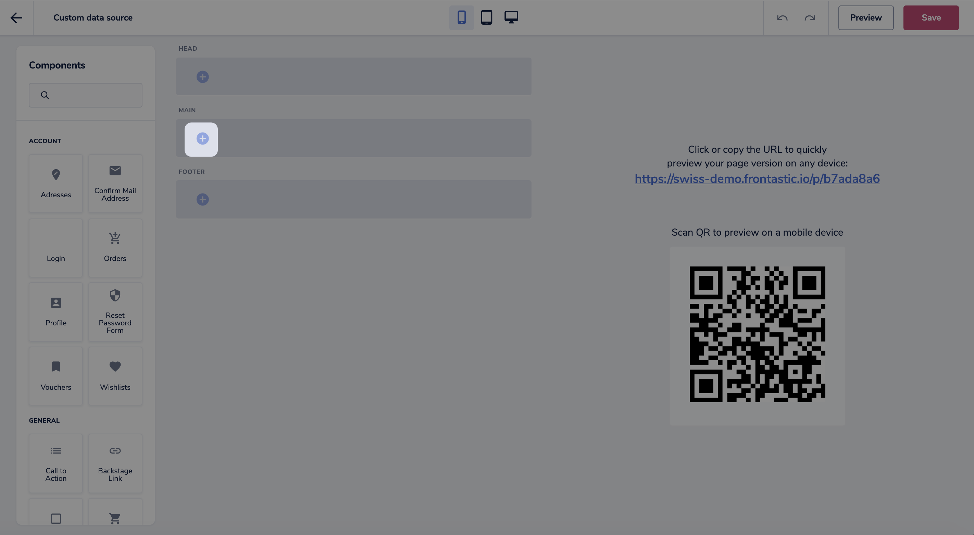This screenshot has width=974, height=535.
Task: Select the Wishlists component
Action: coord(115,376)
